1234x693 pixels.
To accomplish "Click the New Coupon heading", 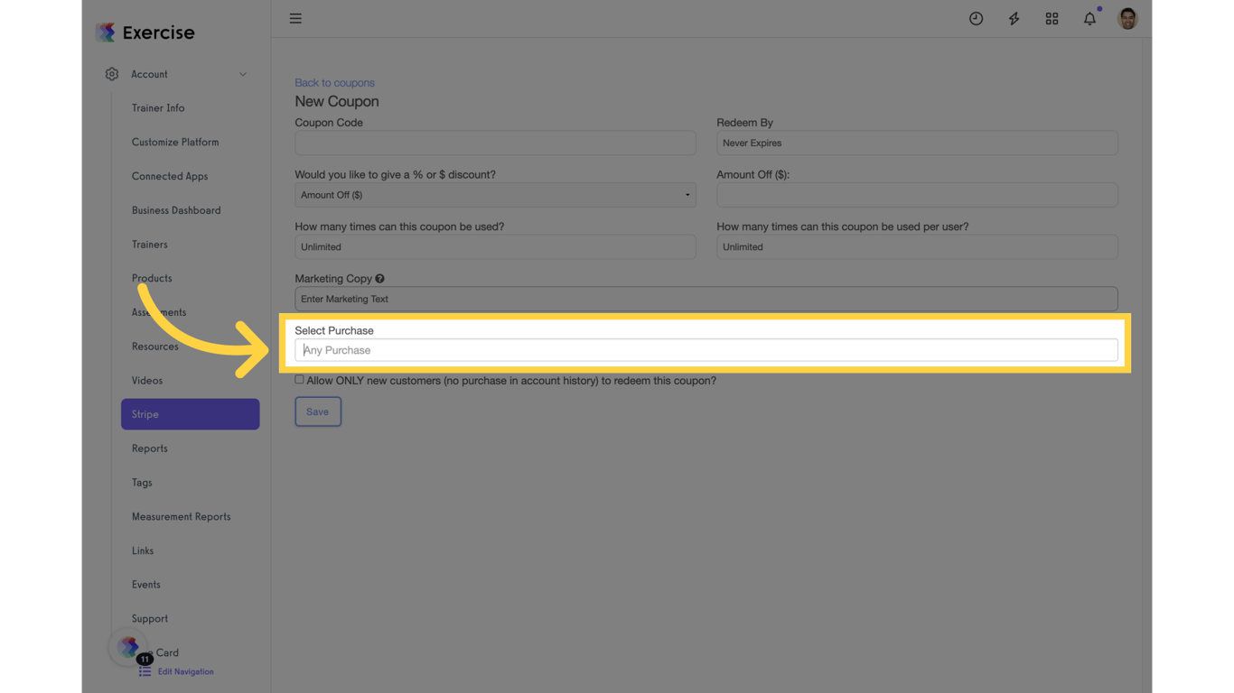I will click(337, 102).
